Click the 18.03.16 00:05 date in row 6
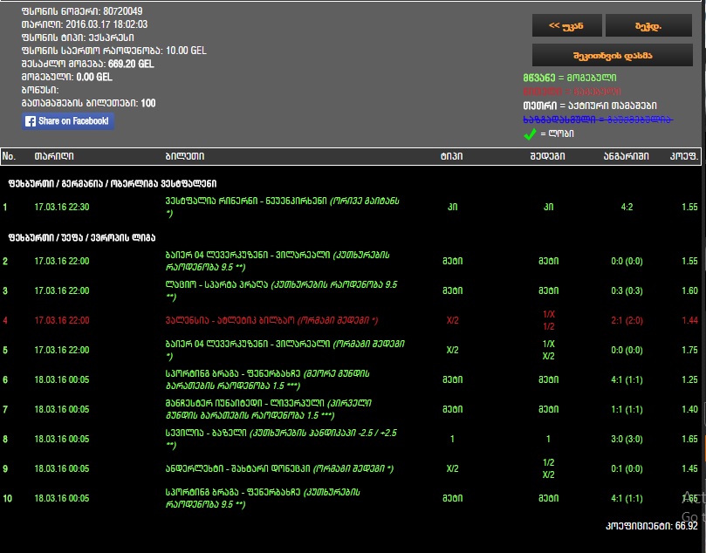This screenshot has width=706, height=553. (61, 379)
